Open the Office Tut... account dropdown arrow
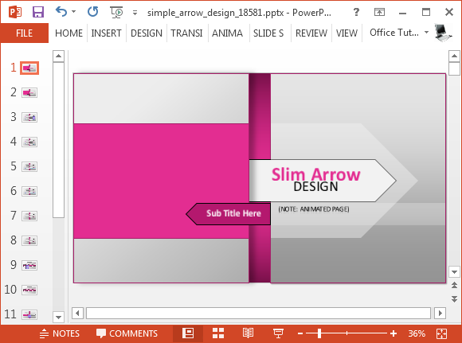 [x=426, y=33]
